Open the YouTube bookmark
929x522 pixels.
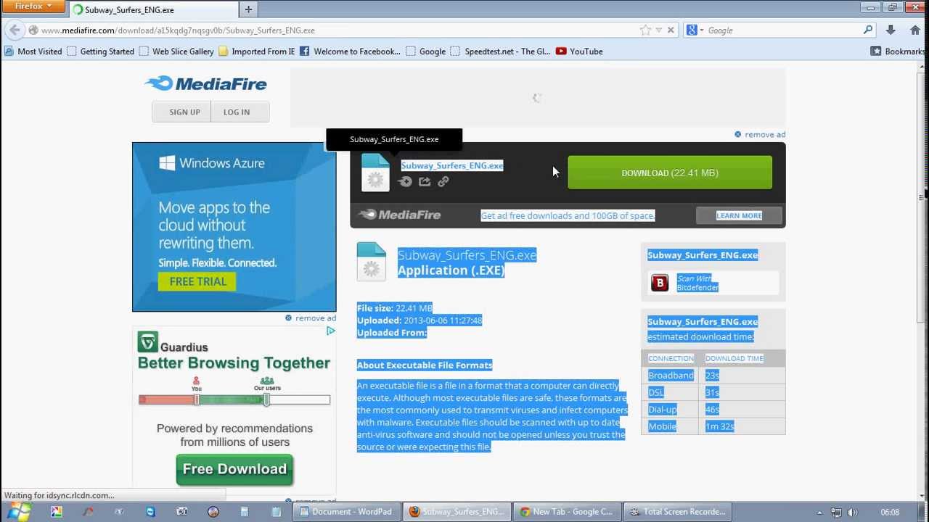[x=579, y=51]
